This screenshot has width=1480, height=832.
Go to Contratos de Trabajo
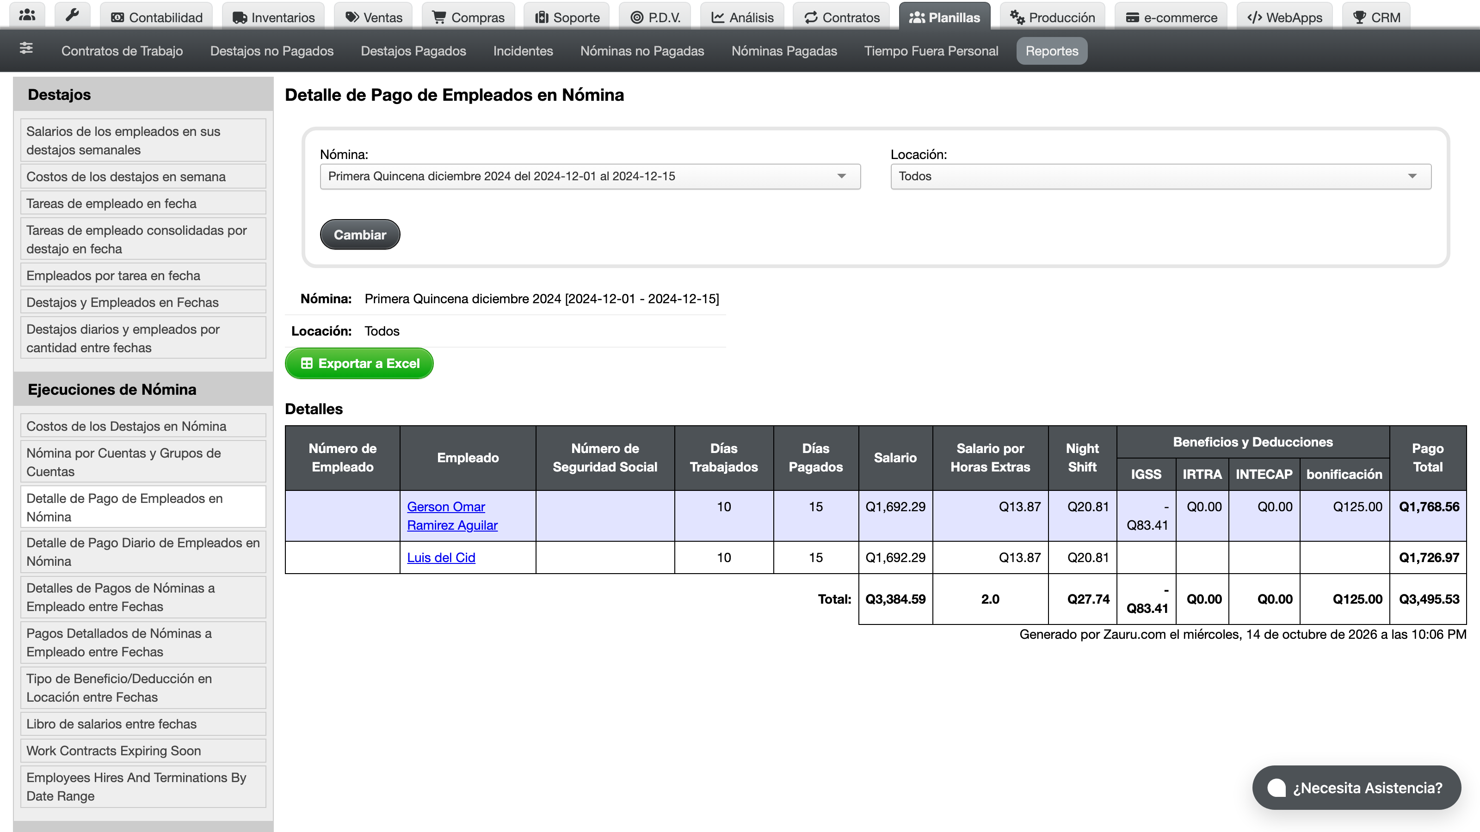(x=122, y=50)
